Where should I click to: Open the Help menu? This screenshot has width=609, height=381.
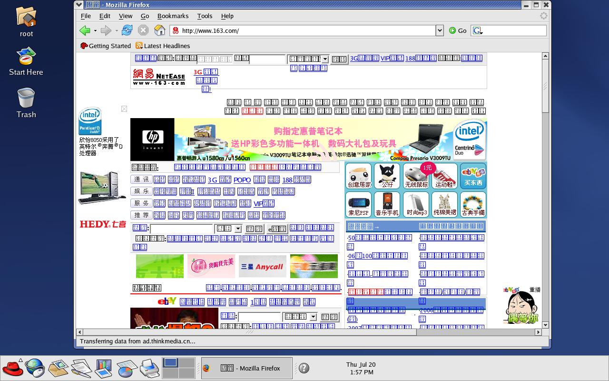(x=227, y=16)
